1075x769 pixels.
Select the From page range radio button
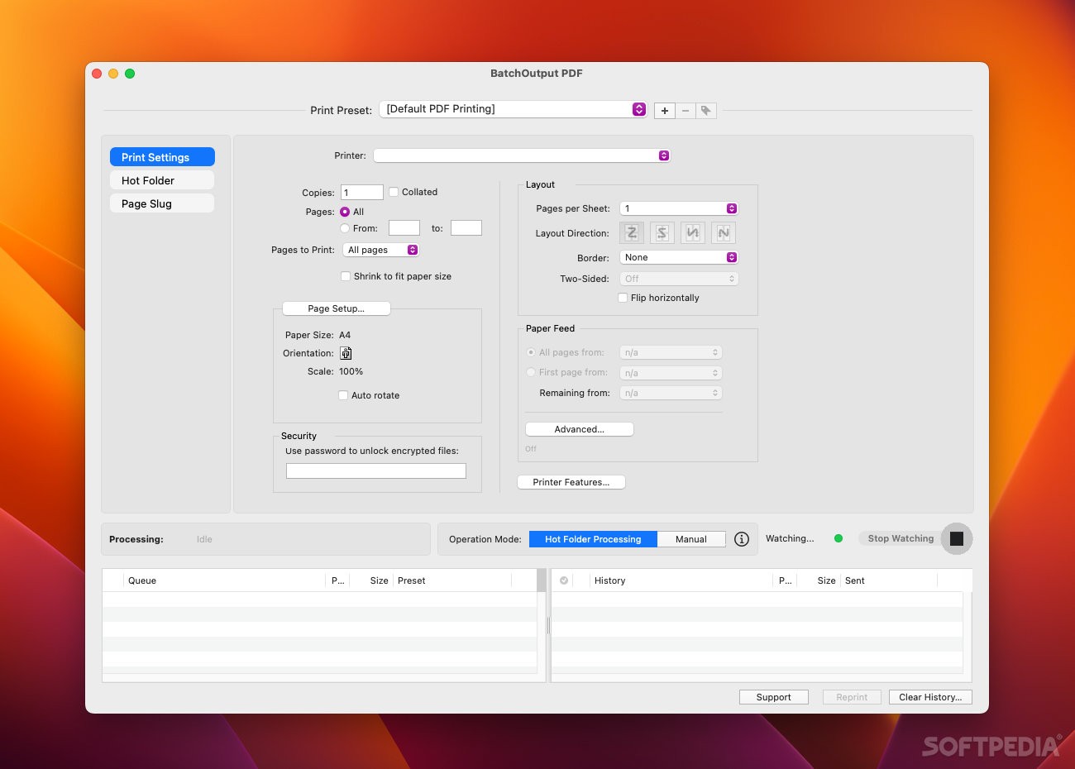click(x=345, y=228)
